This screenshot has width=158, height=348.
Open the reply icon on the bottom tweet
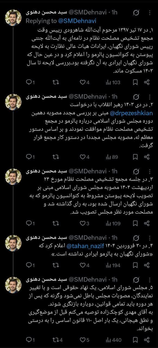coord(29,339)
